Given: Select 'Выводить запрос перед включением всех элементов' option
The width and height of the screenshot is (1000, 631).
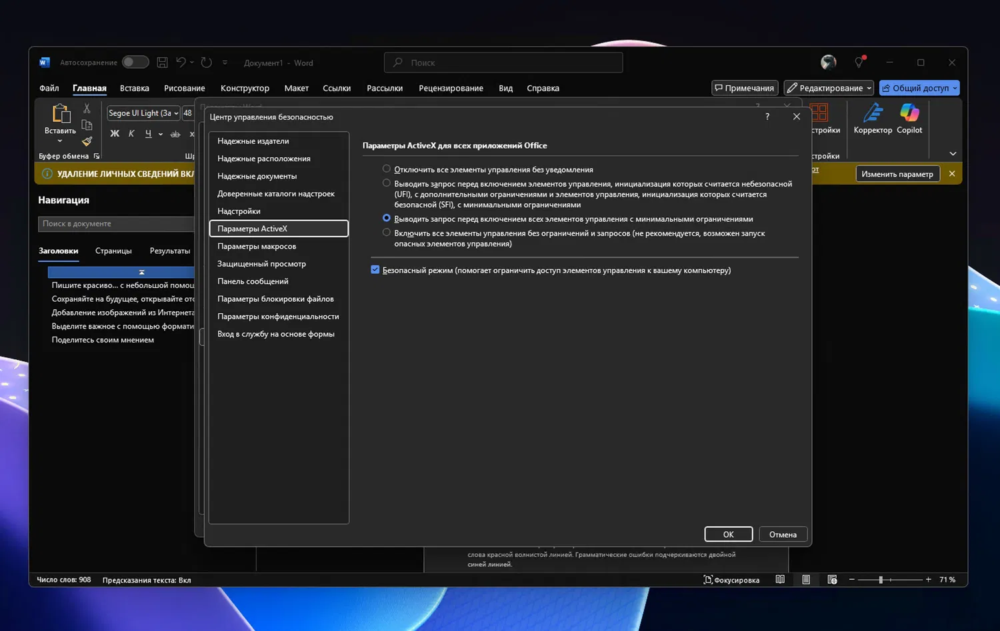Looking at the screenshot, I should point(387,219).
